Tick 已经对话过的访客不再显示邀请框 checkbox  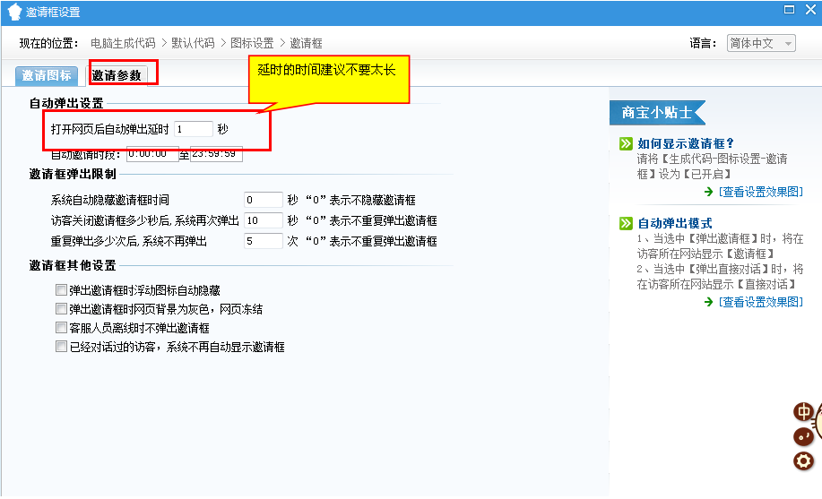coord(61,347)
